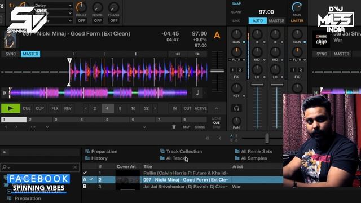Jump to track start on Deck A
This screenshot has height=203, width=361.
tap(5, 92)
